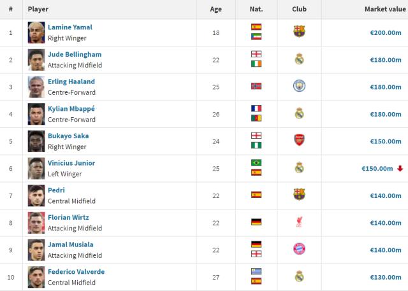The height and width of the screenshot is (291, 408).
Task: Select Federico Valverde's name link
Action: pyautogui.click(x=76, y=272)
